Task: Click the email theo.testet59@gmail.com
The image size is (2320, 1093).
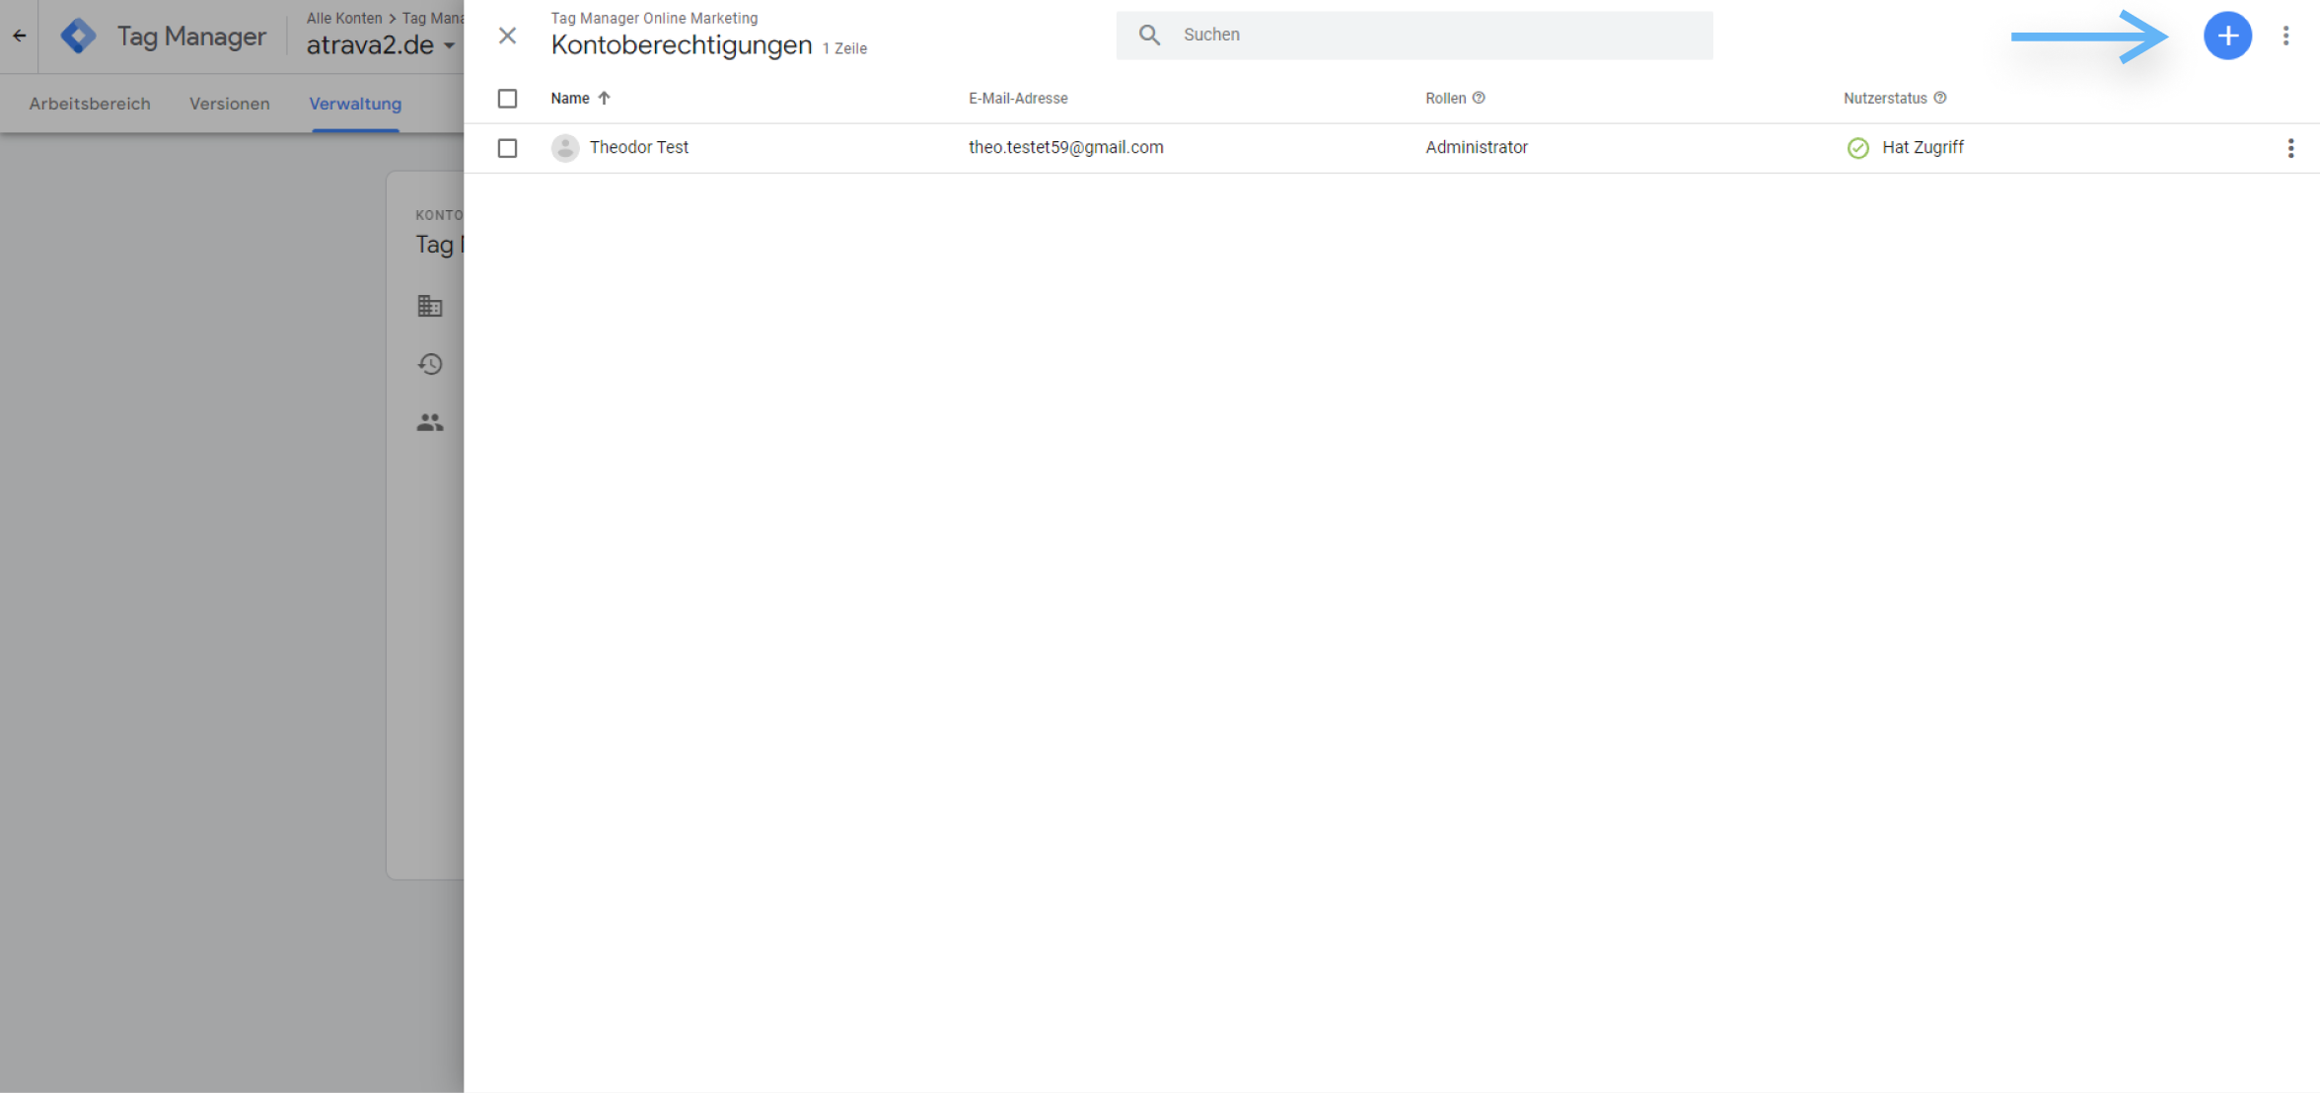Action: click(x=1065, y=147)
